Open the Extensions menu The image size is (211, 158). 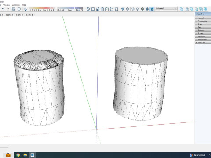[16, 5]
